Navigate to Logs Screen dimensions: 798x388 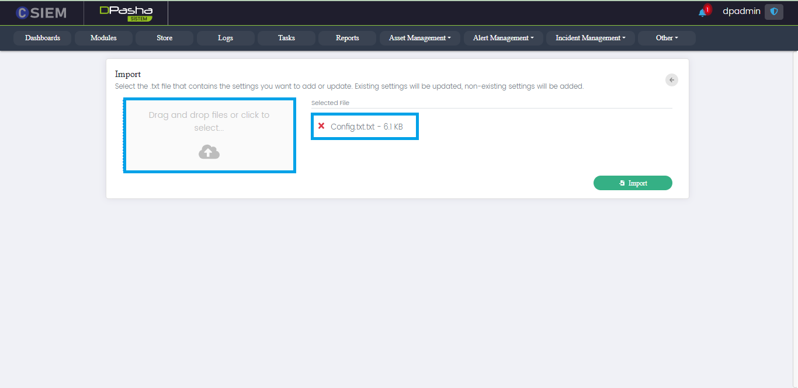(x=225, y=38)
